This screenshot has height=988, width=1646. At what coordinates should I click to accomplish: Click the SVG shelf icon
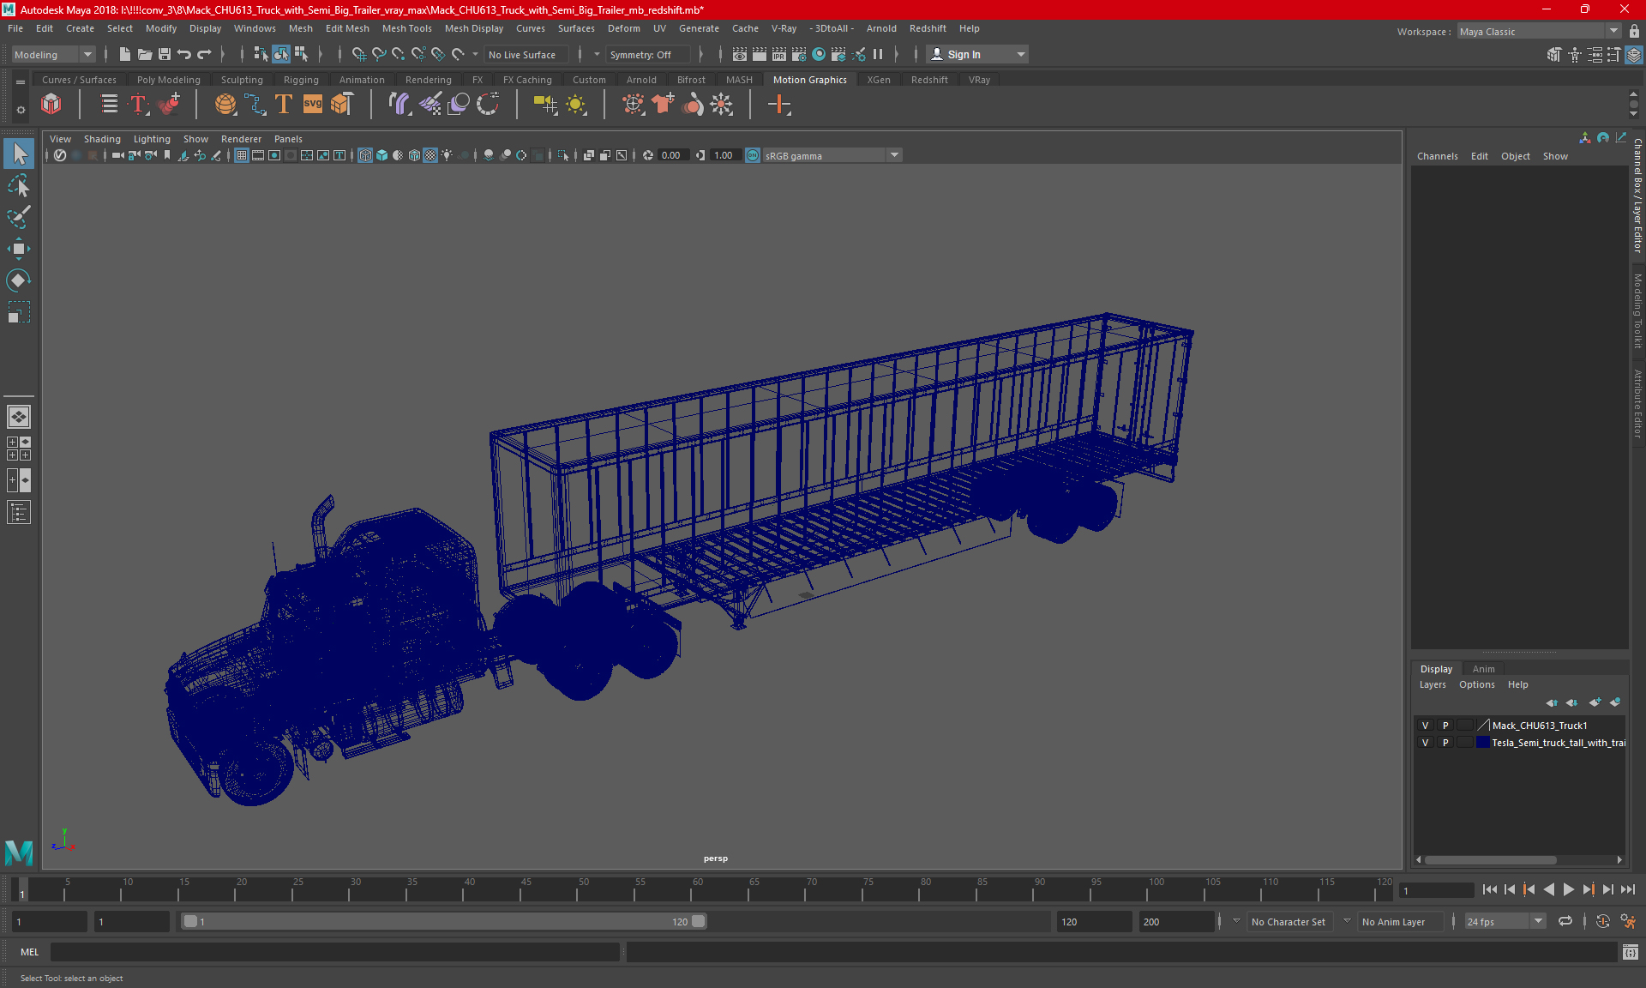click(x=313, y=105)
